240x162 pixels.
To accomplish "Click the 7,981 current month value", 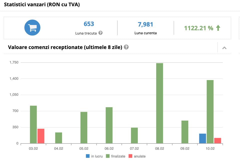I will (145, 24).
